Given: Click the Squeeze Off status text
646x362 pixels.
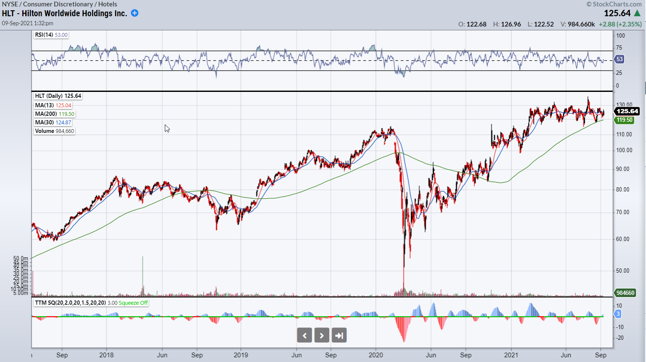Looking at the screenshot, I should coord(133,303).
